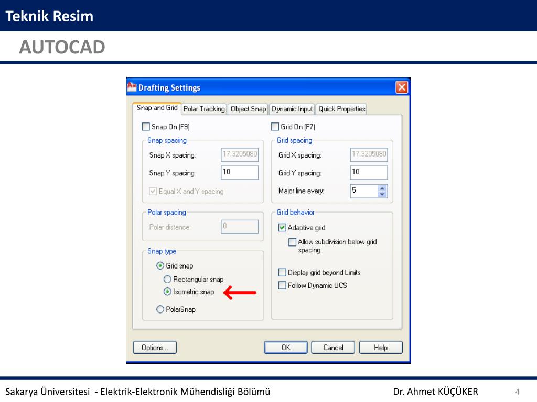Uncheck the Adaptive grid checkbox
Screen dimensions: 537x402
pos(282,228)
